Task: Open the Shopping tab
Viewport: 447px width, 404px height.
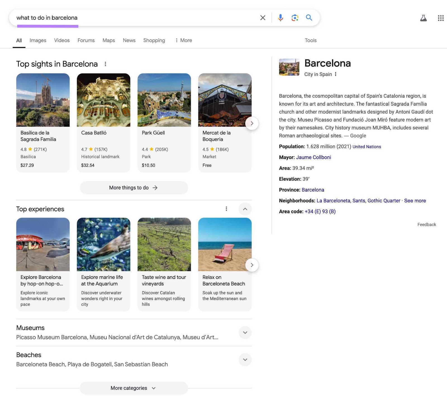Action: (154, 41)
